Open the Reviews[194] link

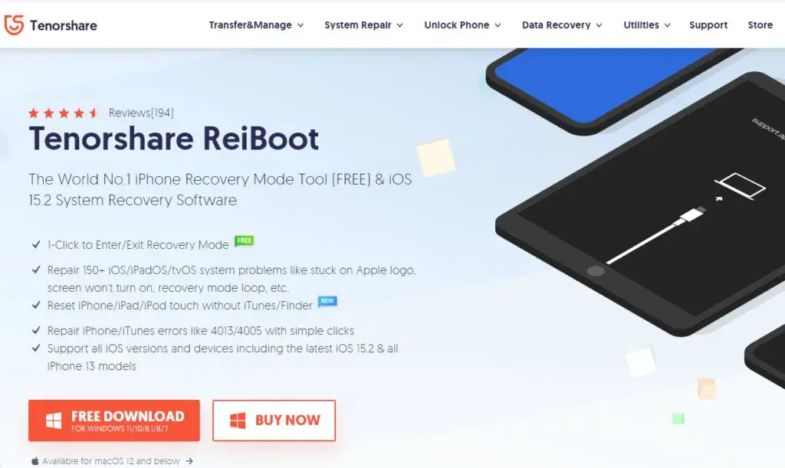coord(141,113)
